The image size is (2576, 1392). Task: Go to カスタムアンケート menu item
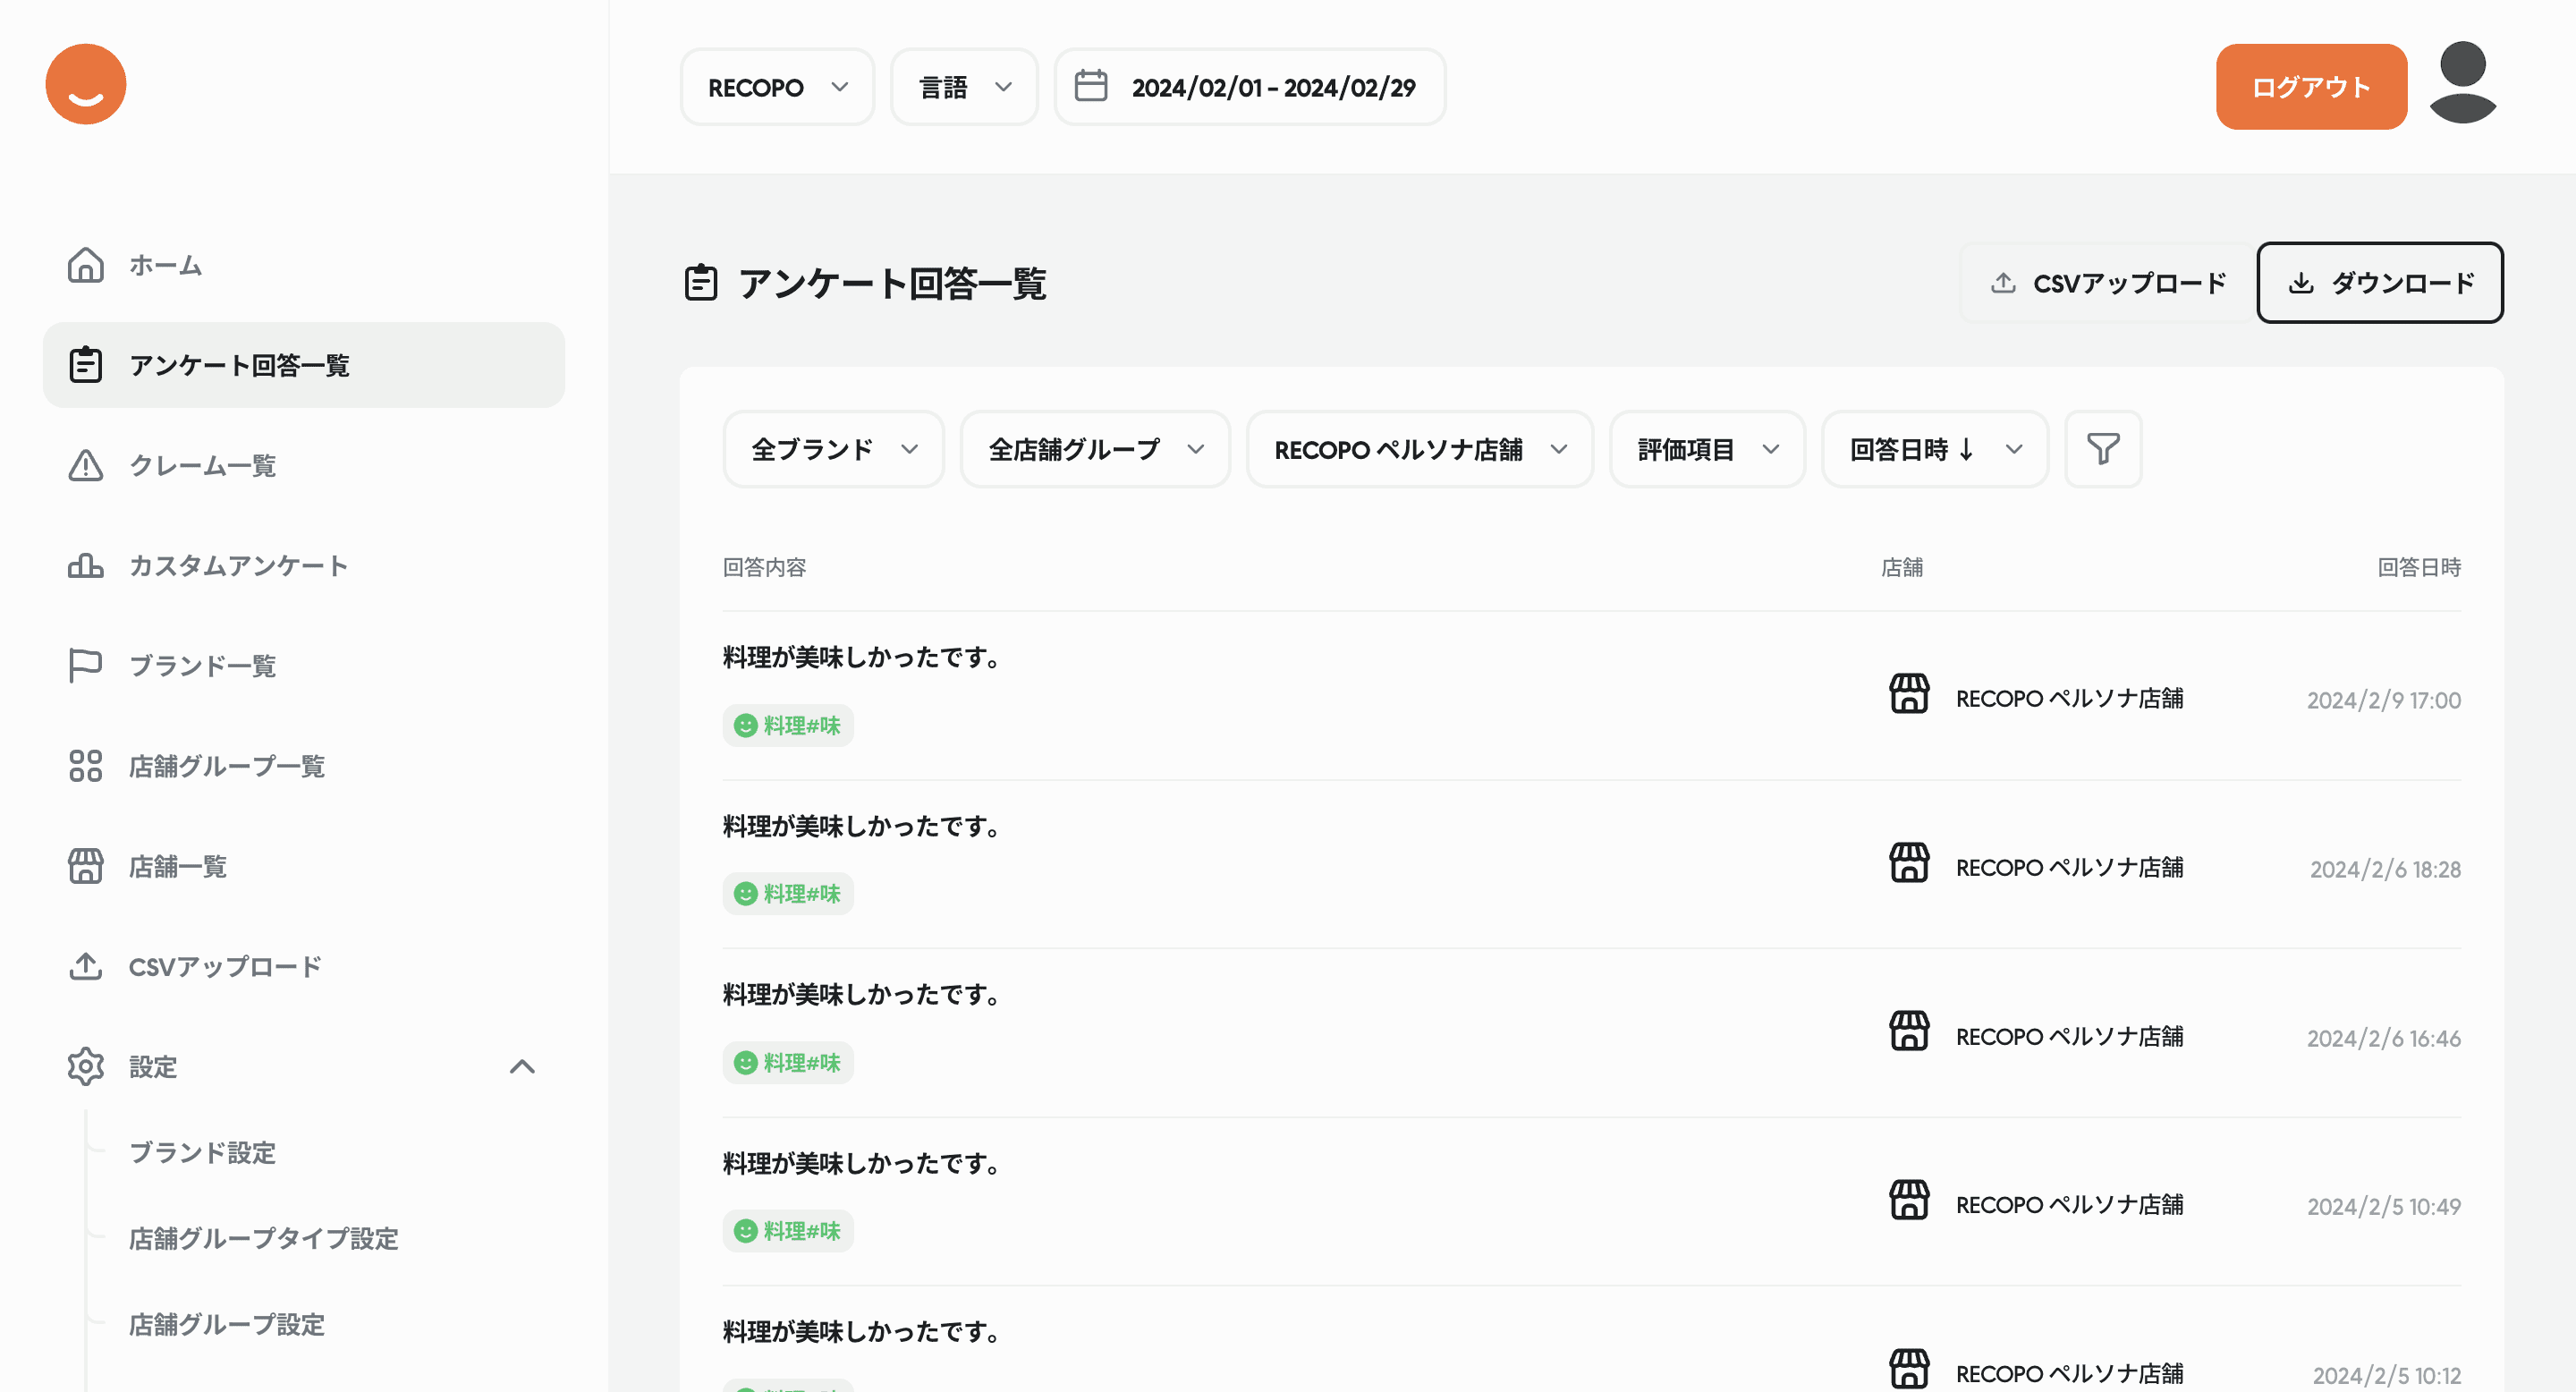(x=238, y=566)
